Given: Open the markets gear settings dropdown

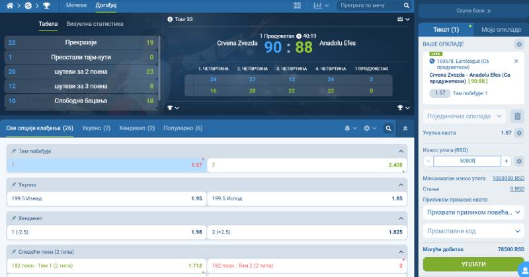Looking at the screenshot, I should tap(370, 128).
